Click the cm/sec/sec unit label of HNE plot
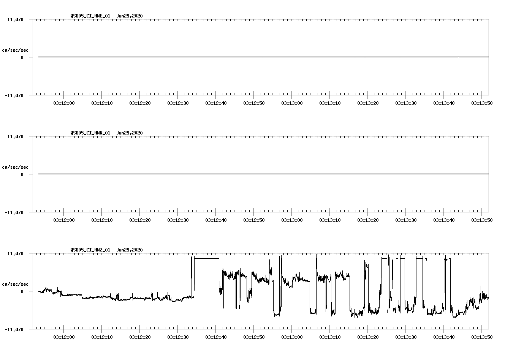This screenshot has width=516, height=351. point(15,50)
